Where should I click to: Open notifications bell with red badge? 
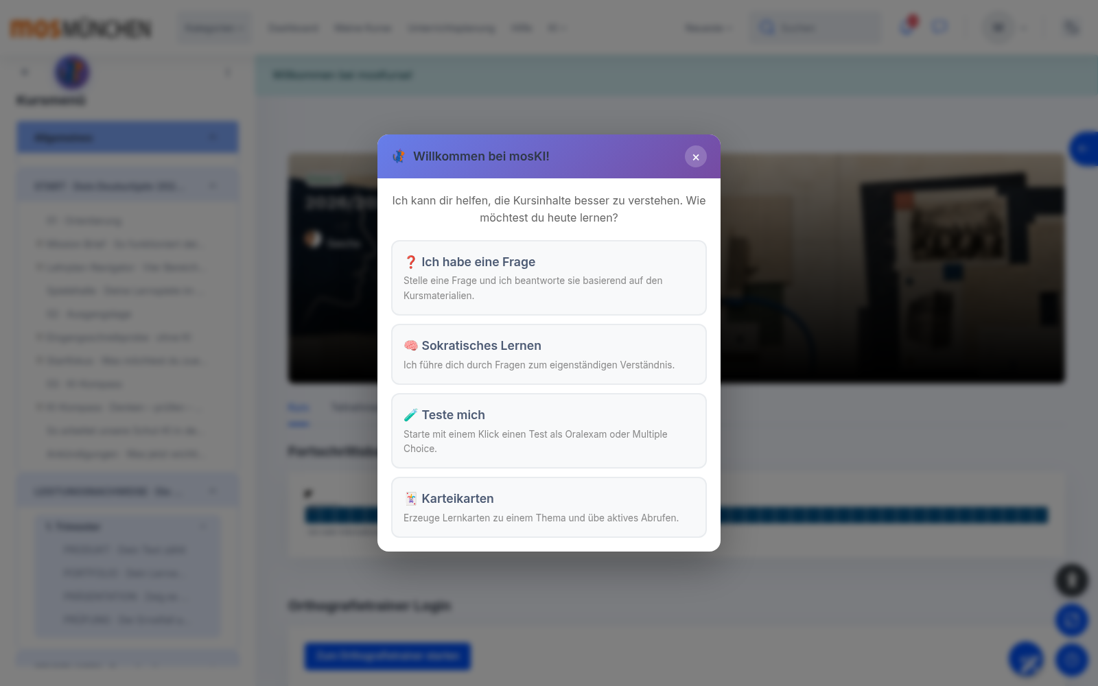(907, 27)
